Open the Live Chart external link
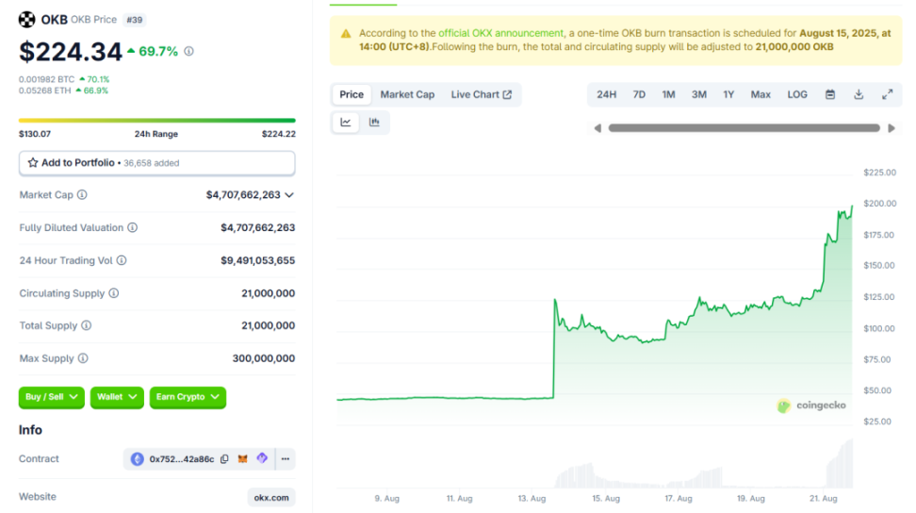Image resolution: width=916 pixels, height=513 pixels. tap(482, 94)
